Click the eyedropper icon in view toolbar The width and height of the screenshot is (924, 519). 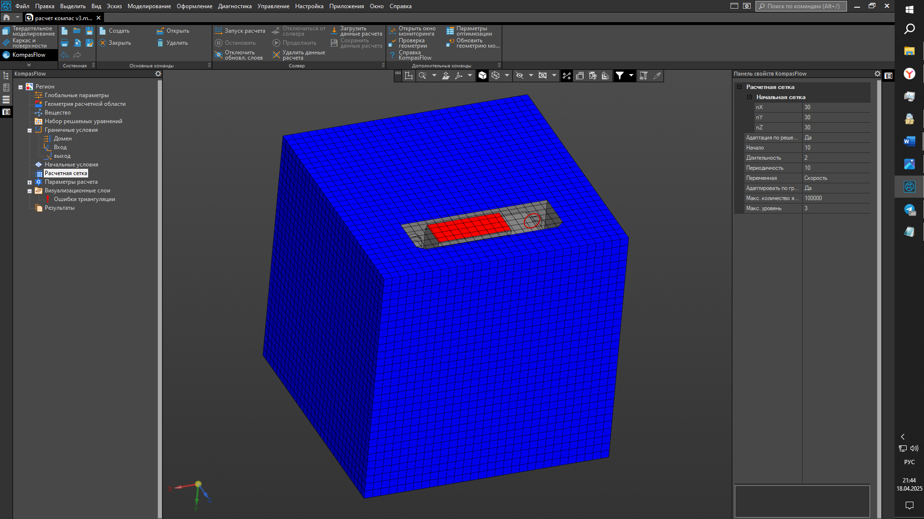click(x=657, y=76)
